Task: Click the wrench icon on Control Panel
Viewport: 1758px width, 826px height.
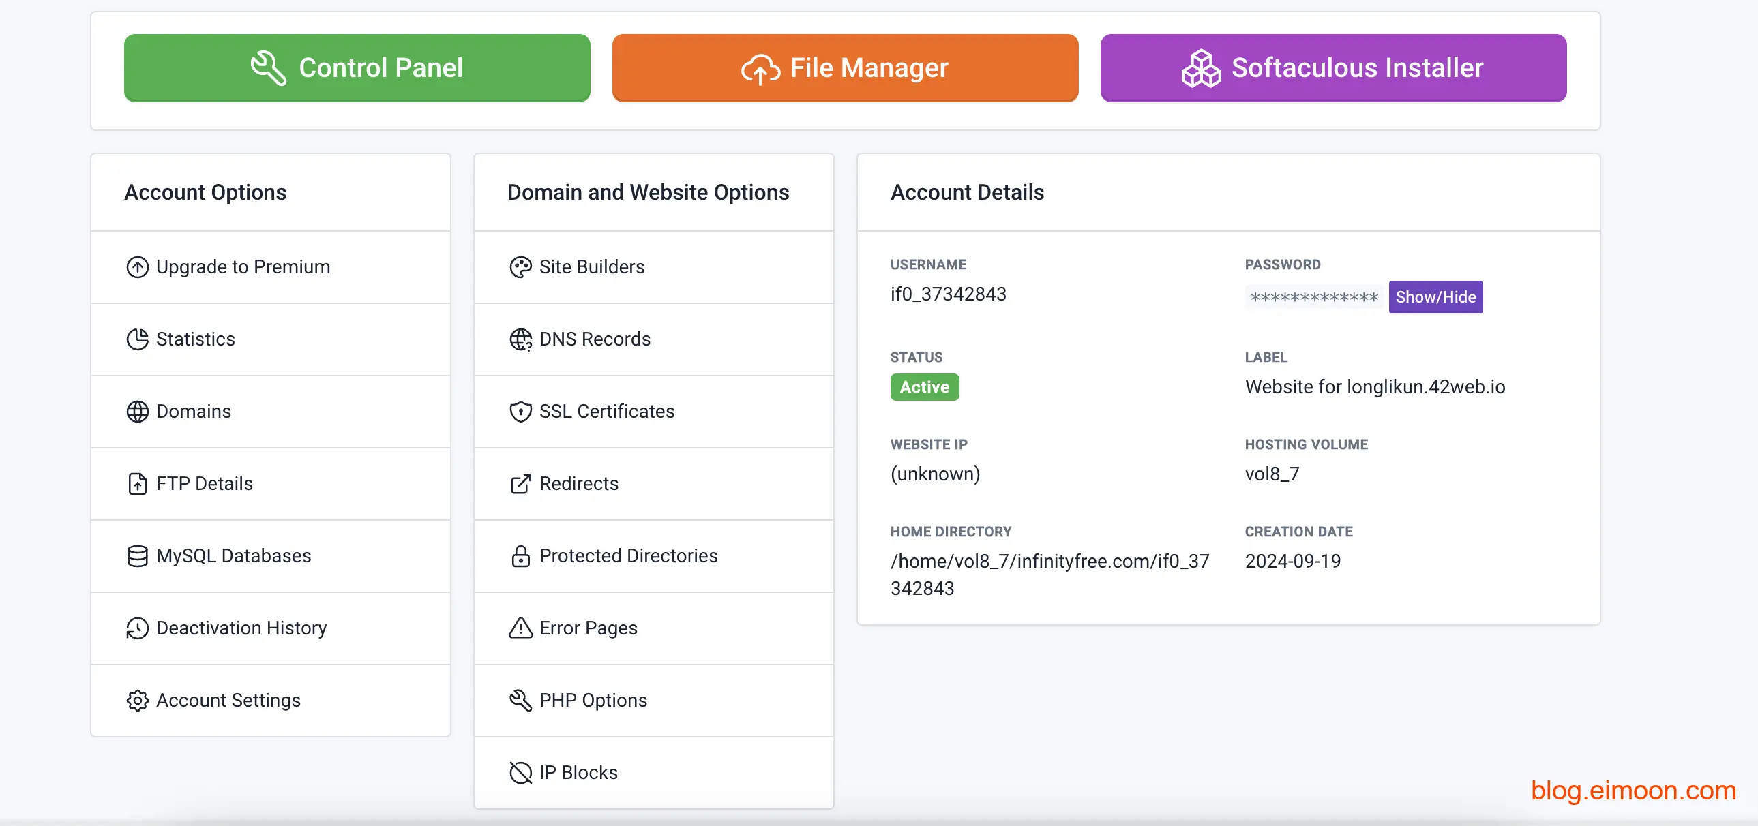Action: pyautogui.click(x=267, y=68)
